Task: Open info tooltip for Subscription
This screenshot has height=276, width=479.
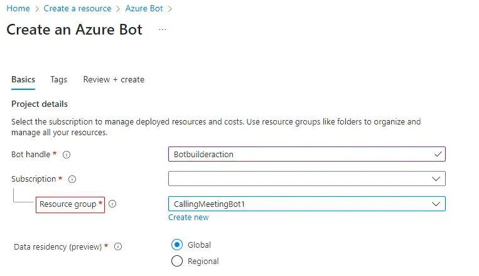Action: coord(72,179)
